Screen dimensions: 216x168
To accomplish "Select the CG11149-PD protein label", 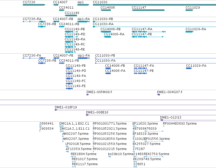I will pos(76,71).
